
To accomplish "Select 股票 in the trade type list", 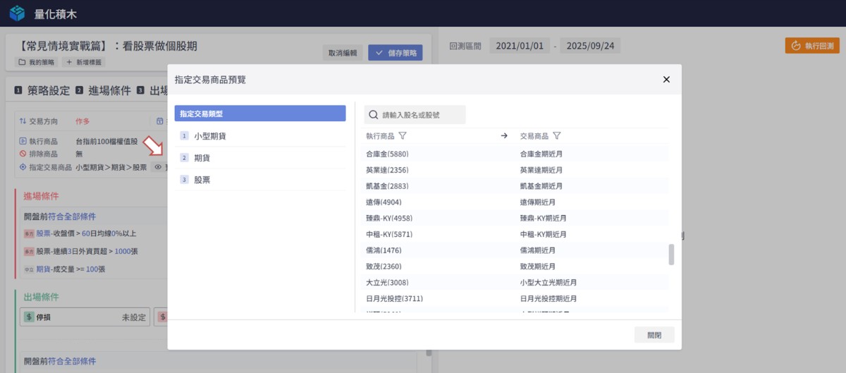I will [202, 180].
